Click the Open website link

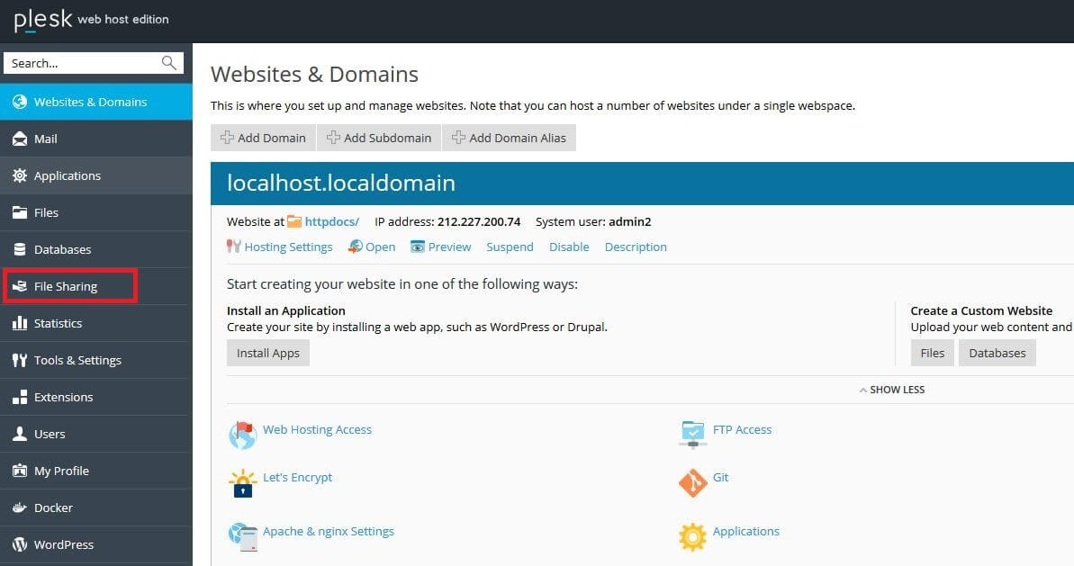380,247
